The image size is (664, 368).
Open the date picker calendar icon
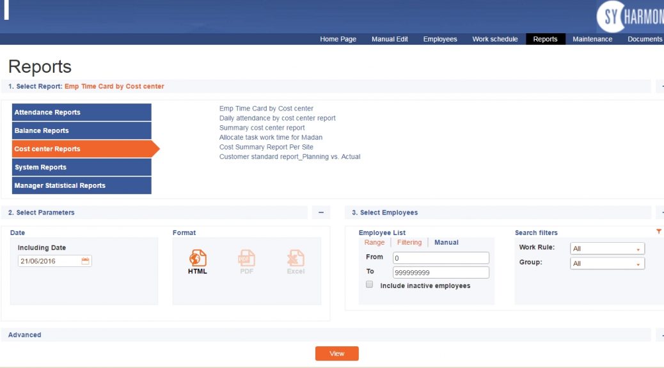point(86,261)
